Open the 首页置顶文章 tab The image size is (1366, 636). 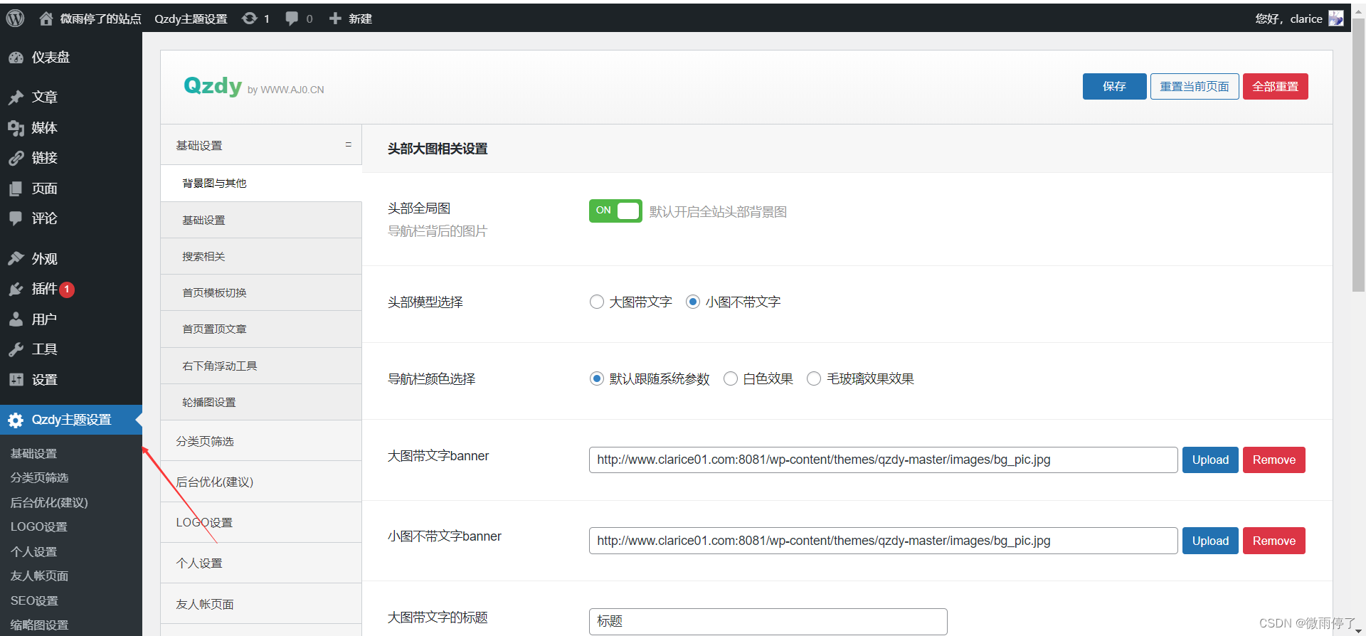pyautogui.click(x=261, y=329)
